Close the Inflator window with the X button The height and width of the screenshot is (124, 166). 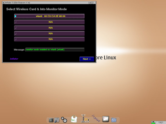(x=4, y=3)
